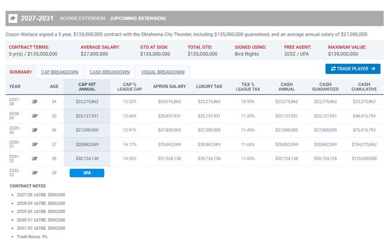Click Thunder team icon in 2031-32 row
Screen dimensions: 386x242
point(35,158)
